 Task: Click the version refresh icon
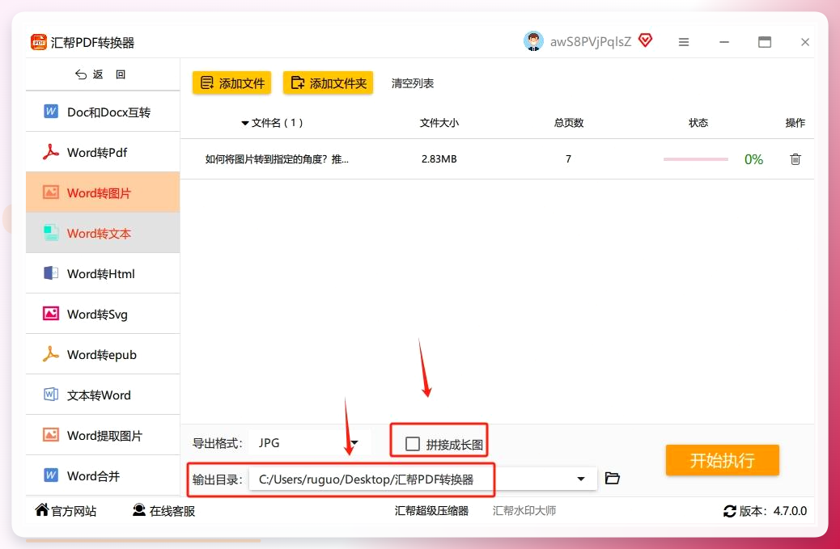click(x=730, y=511)
